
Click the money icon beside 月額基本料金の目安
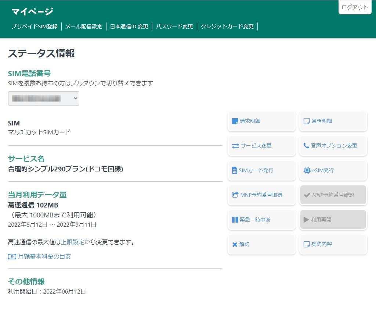[x=12, y=256]
